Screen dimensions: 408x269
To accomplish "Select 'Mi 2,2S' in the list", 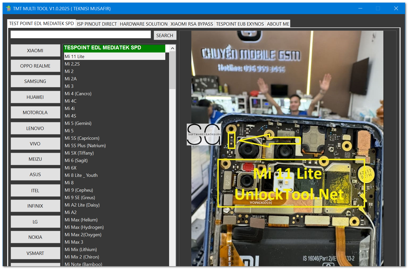I will pos(115,64).
